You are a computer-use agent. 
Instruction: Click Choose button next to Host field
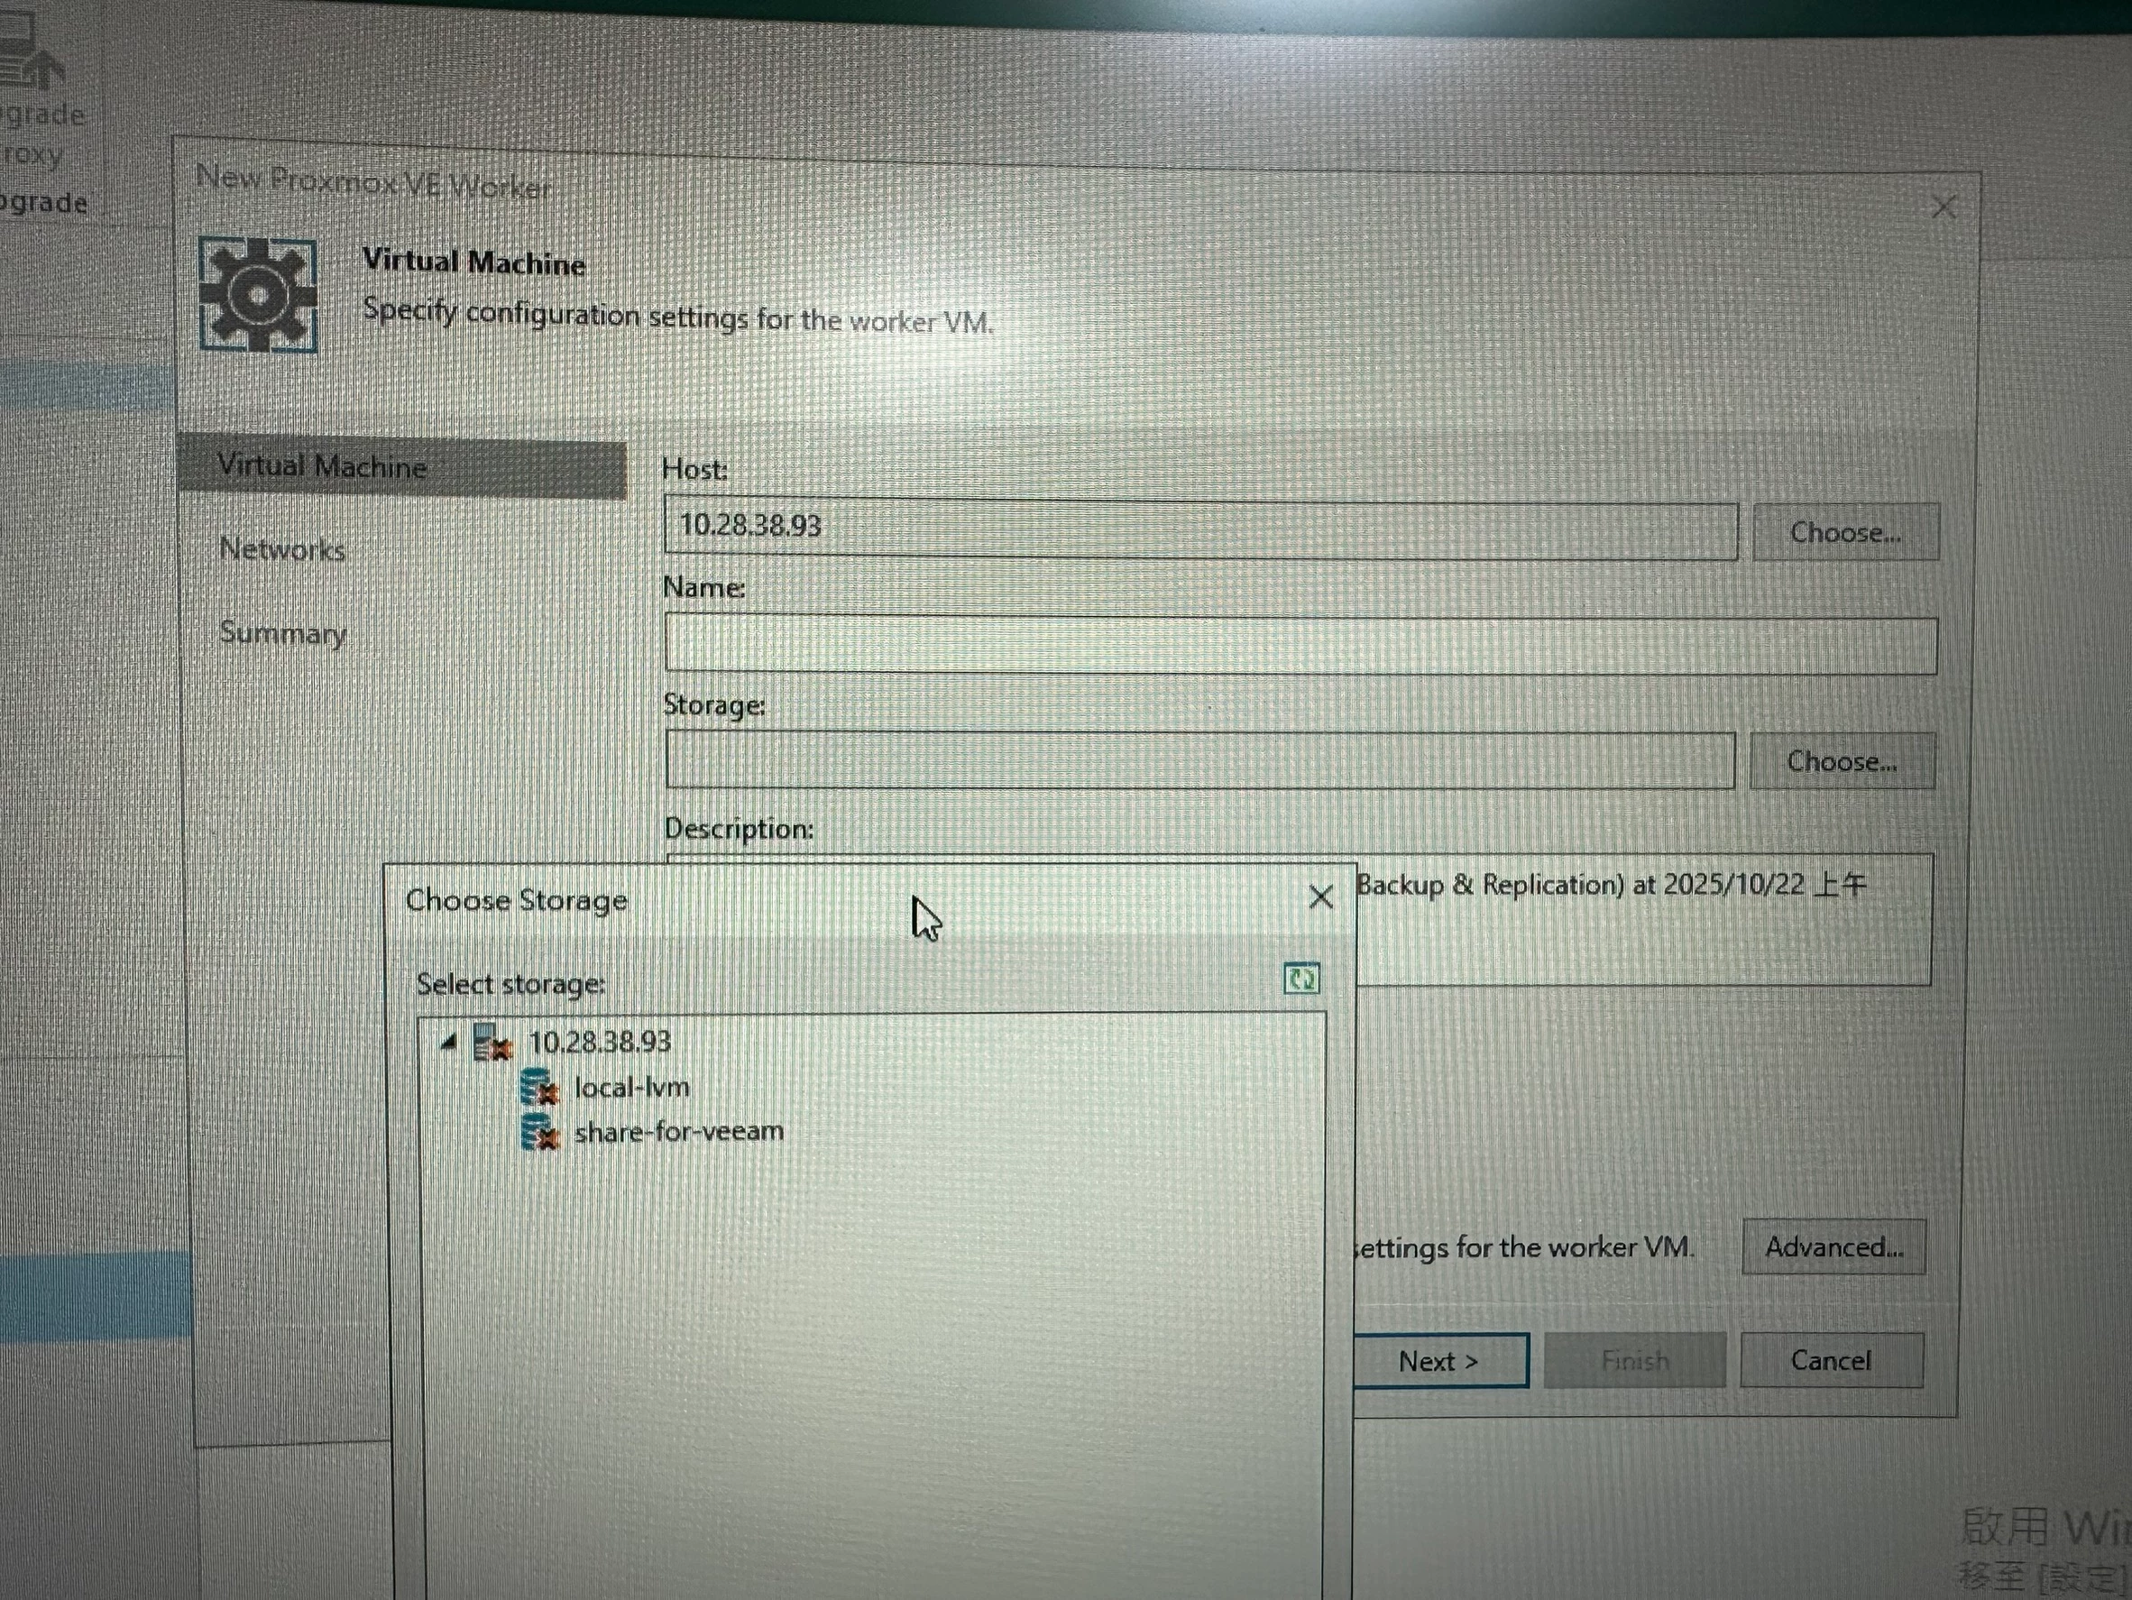click(x=1845, y=532)
